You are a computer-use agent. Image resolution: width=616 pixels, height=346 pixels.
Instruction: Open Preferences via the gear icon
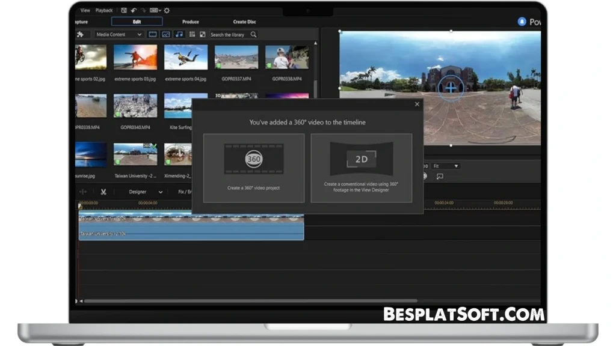click(167, 10)
